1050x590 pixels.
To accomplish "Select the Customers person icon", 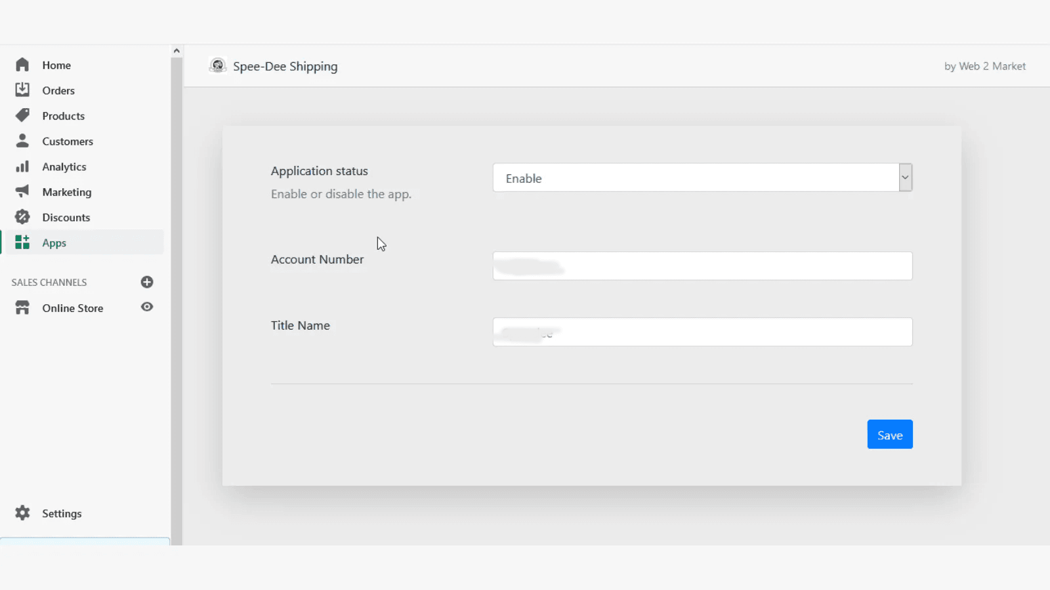I will [22, 141].
